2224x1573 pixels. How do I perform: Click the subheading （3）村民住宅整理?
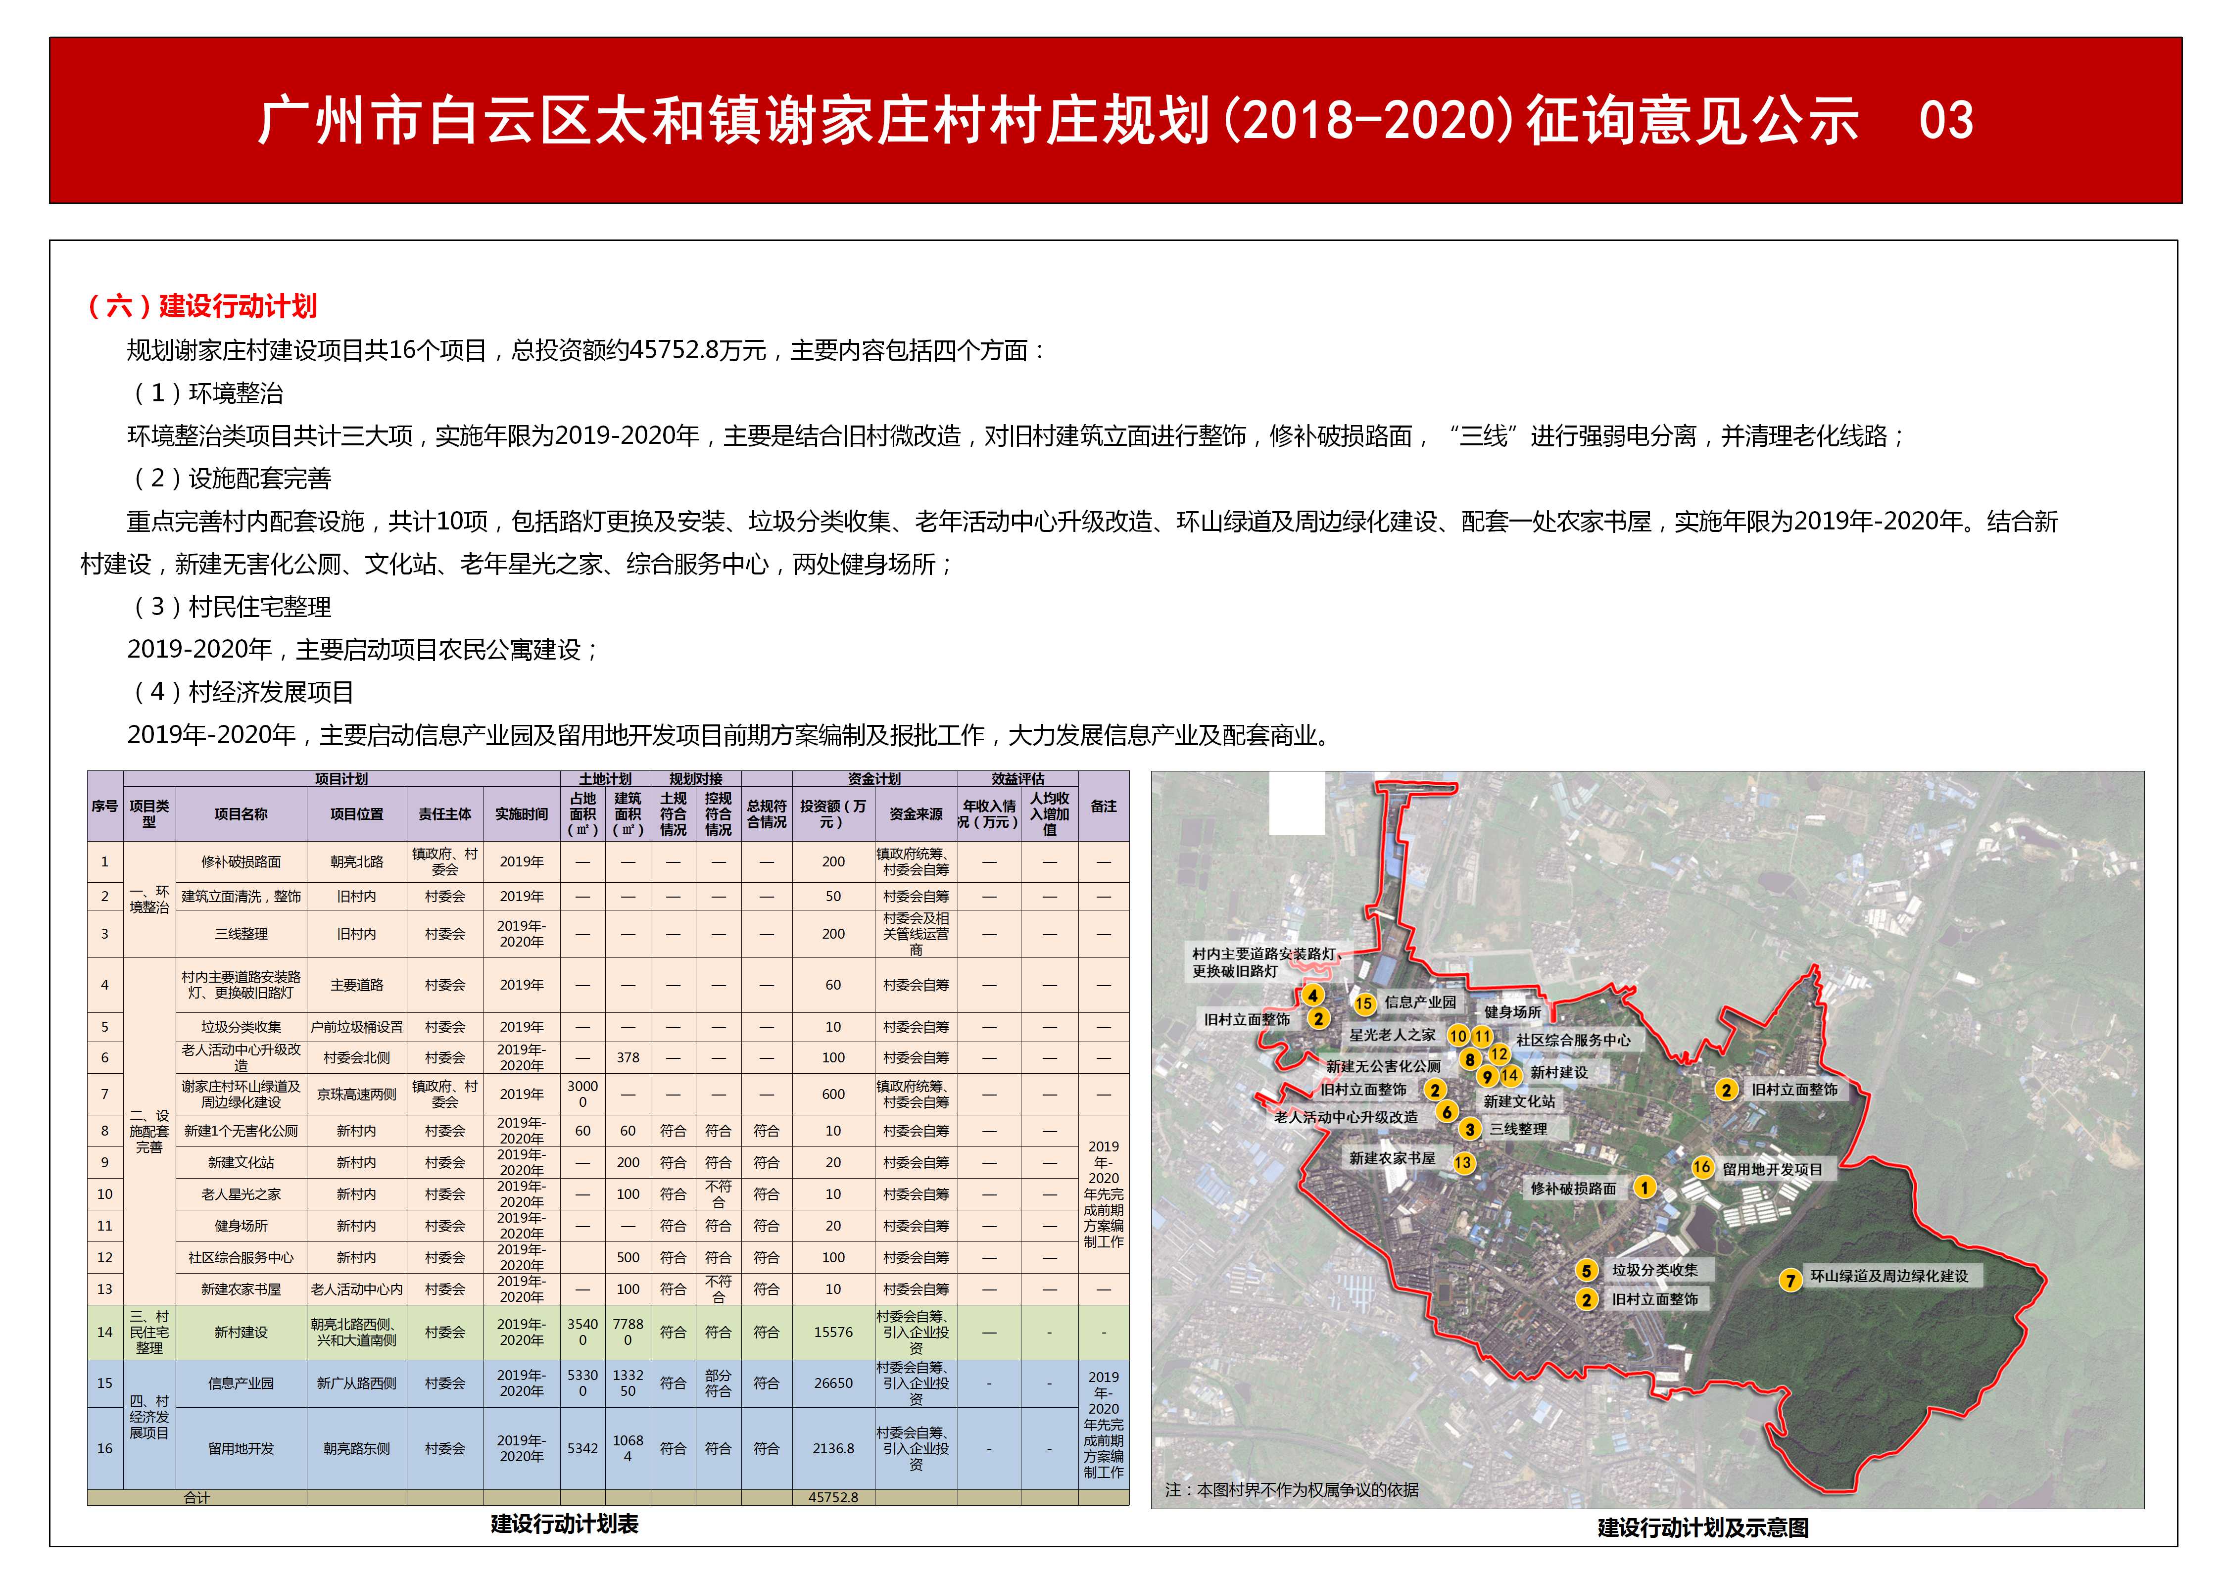click(x=232, y=607)
